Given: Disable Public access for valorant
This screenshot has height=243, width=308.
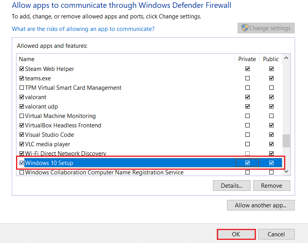Looking at the screenshot, I should 271,97.
